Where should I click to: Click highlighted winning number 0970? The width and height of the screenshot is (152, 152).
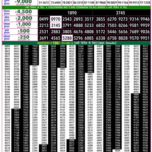coord(56,19)
